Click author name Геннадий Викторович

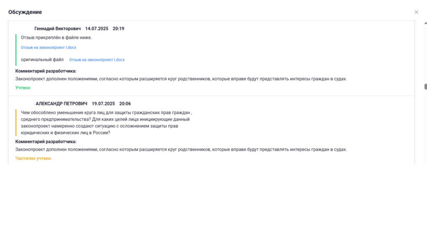coord(57,29)
